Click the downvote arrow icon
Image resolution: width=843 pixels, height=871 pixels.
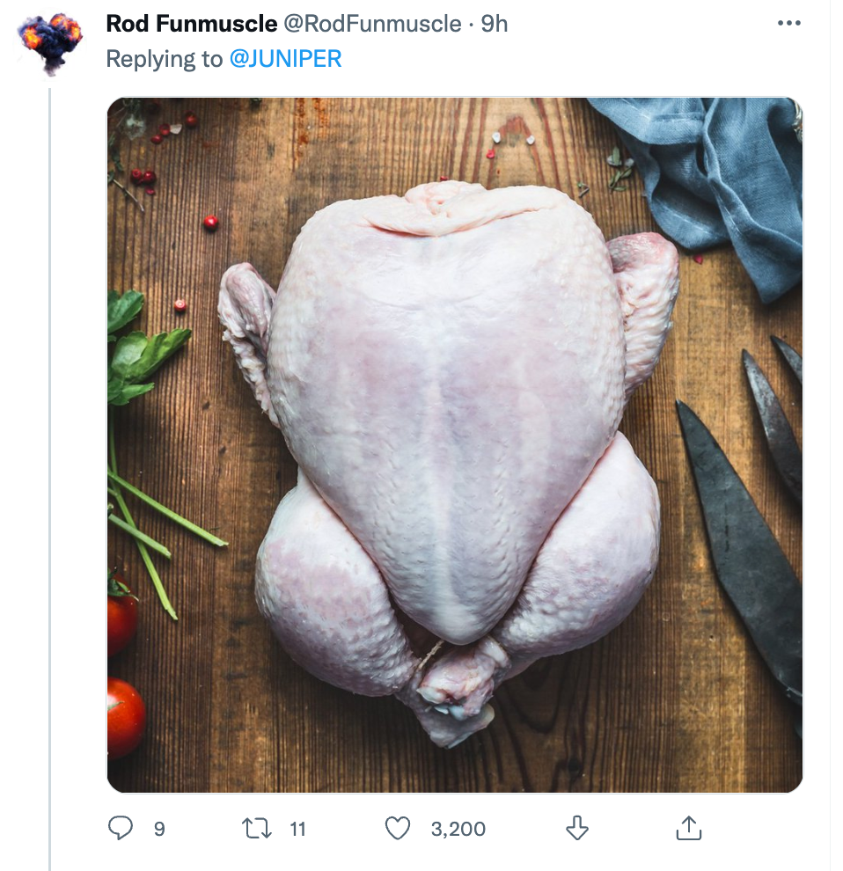click(576, 828)
